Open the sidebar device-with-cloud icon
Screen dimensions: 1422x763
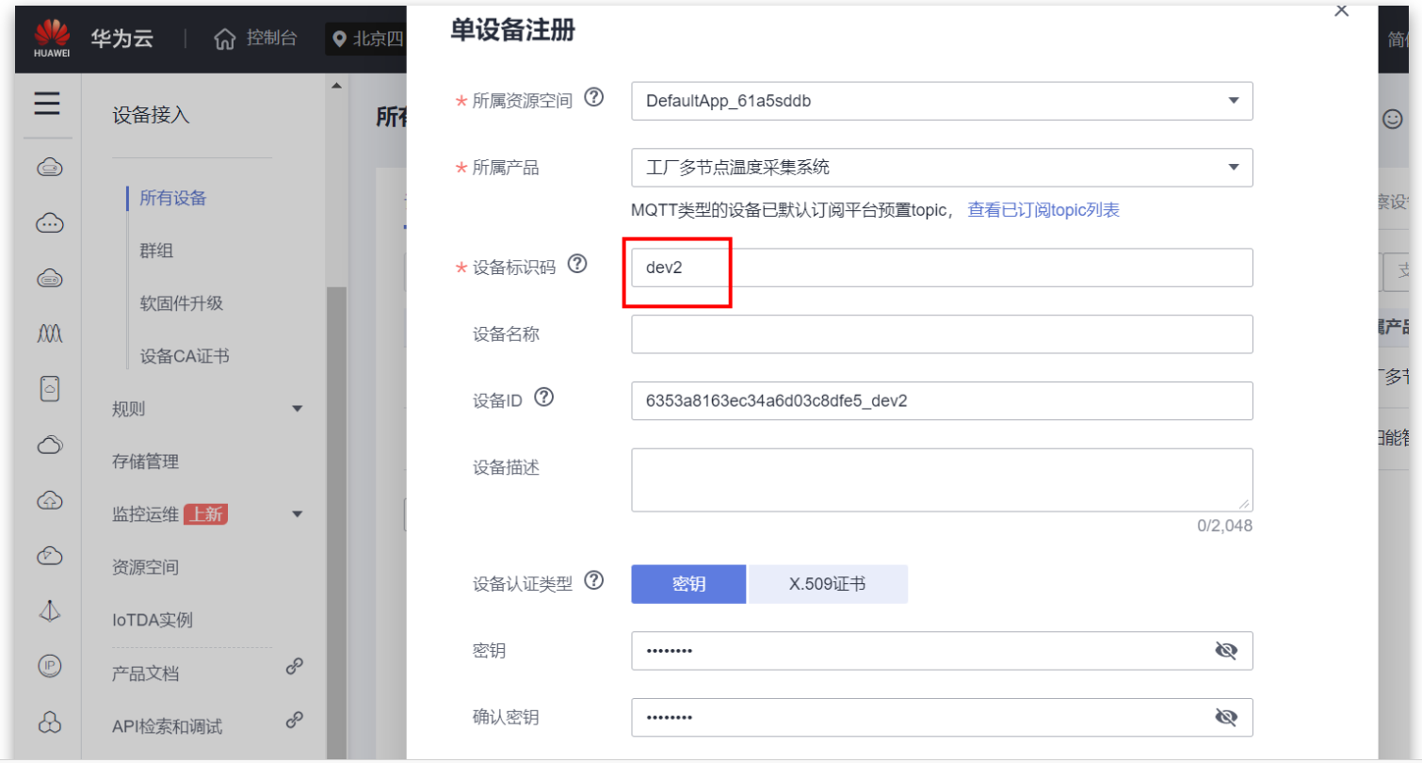point(49,388)
